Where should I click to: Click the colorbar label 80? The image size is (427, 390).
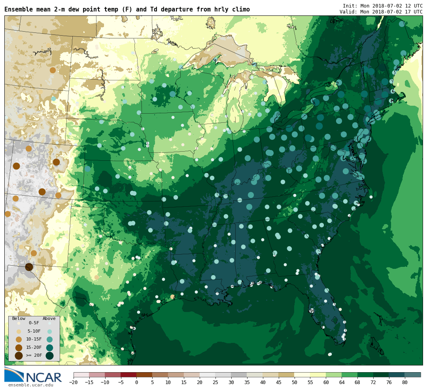(405, 382)
